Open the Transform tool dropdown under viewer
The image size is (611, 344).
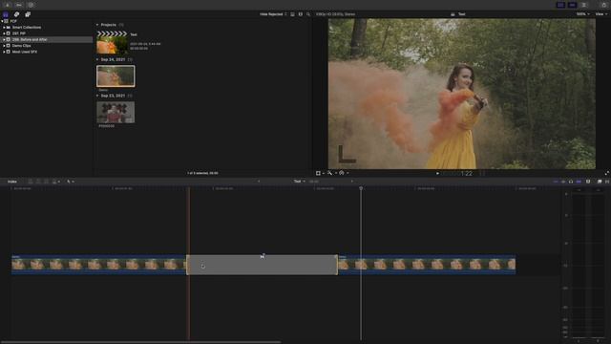[320, 173]
